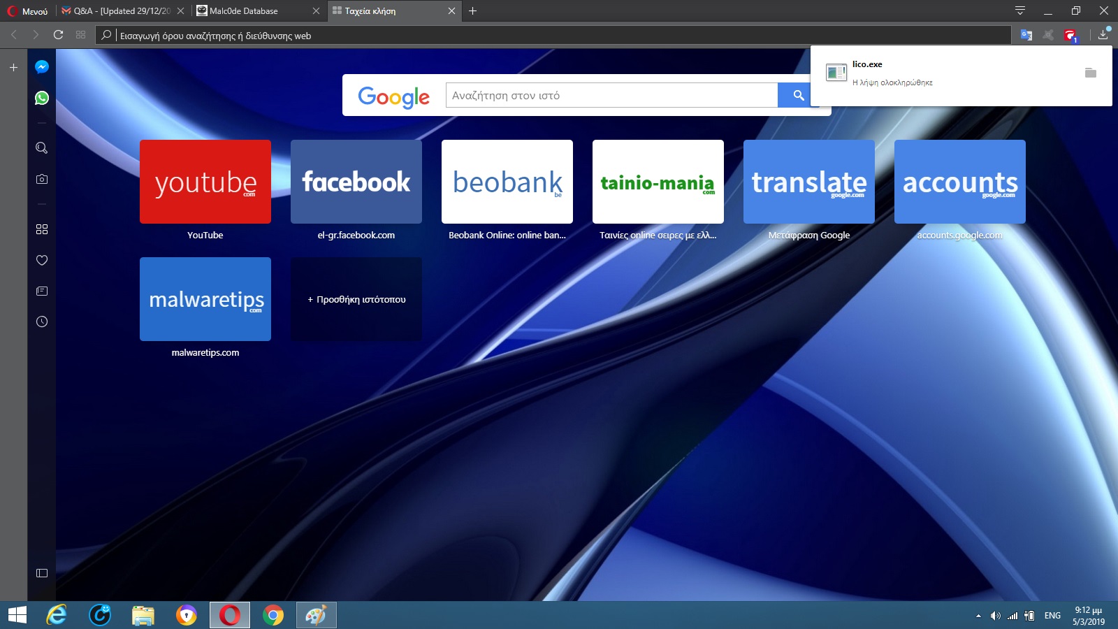1118x629 pixels.
Task: Reload the current page
Action: pos(58,35)
